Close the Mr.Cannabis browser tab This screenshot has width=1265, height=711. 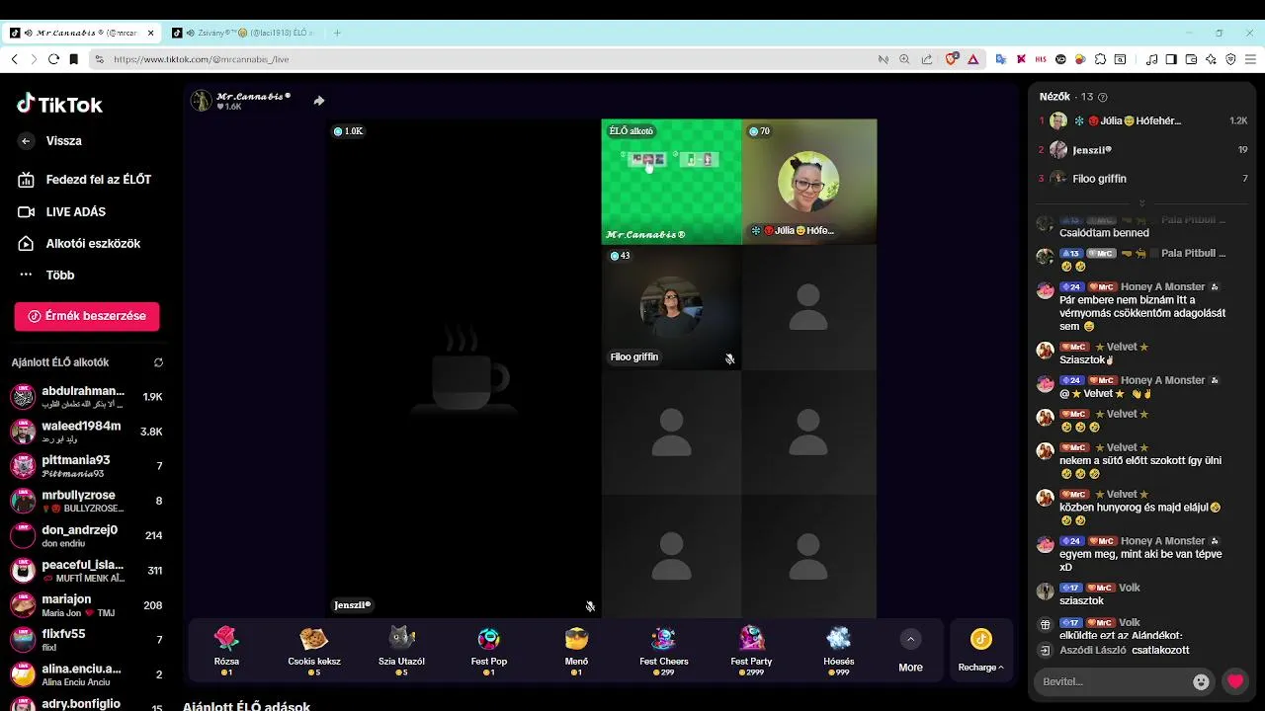coord(151,33)
